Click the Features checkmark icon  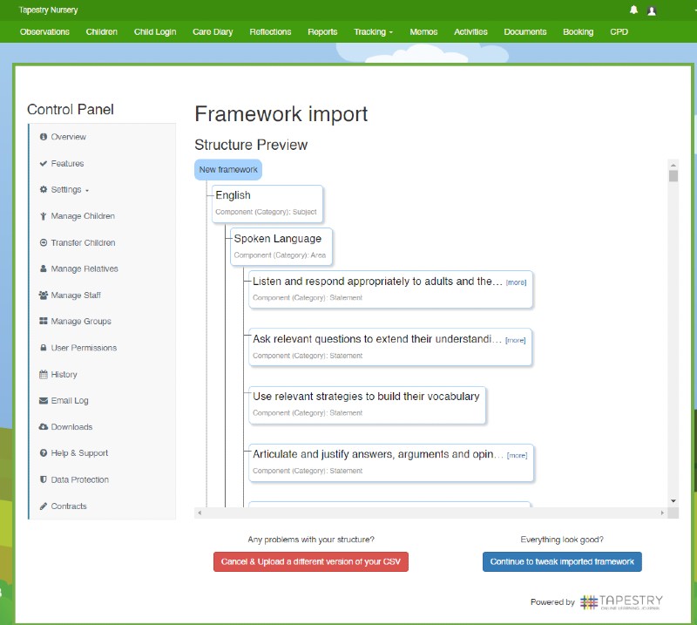44,164
